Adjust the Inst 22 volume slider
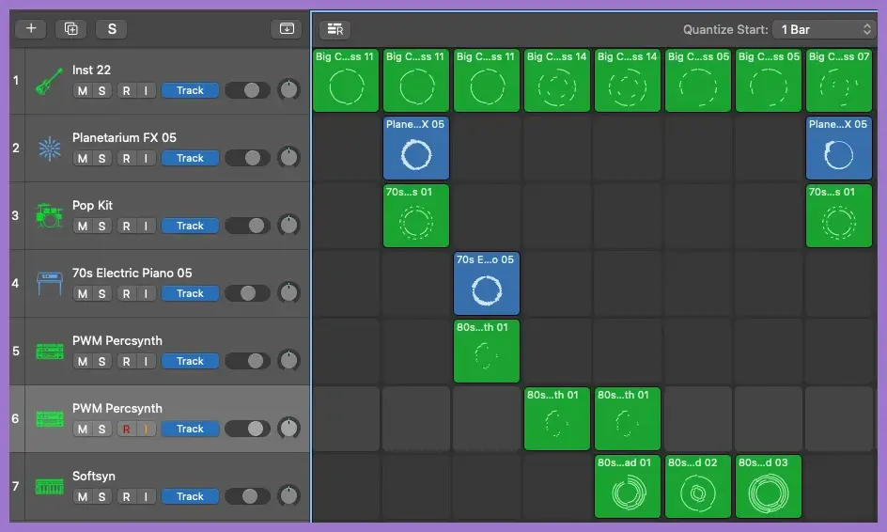 tap(247, 91)
